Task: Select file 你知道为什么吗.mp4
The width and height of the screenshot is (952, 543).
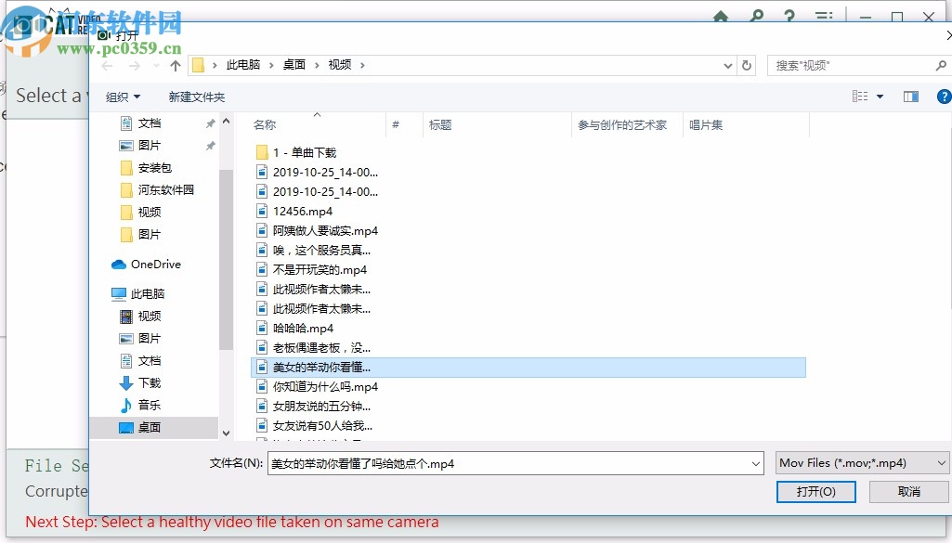Action: 317,387
